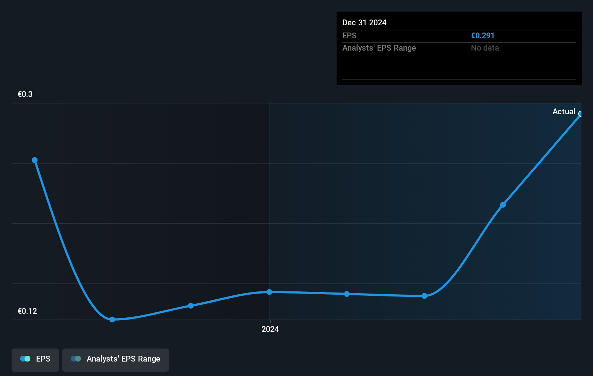Click the No data value in tooltip
Screen dimensions: 593x376
coord(485,48)
